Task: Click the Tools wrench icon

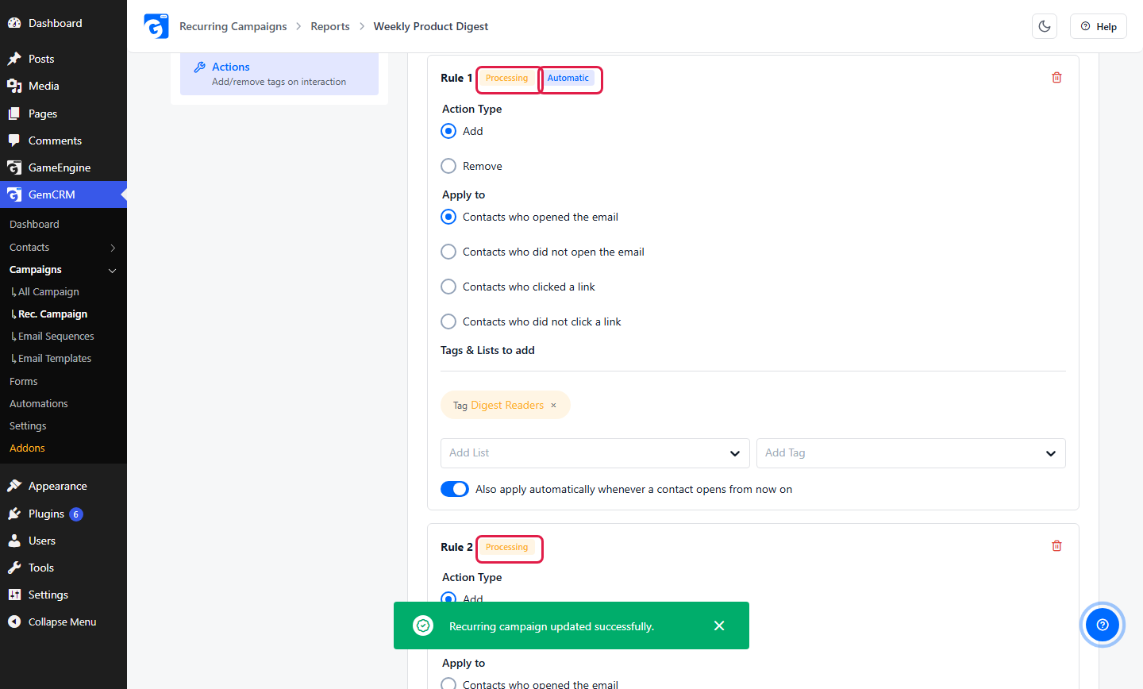Action: 14,568
